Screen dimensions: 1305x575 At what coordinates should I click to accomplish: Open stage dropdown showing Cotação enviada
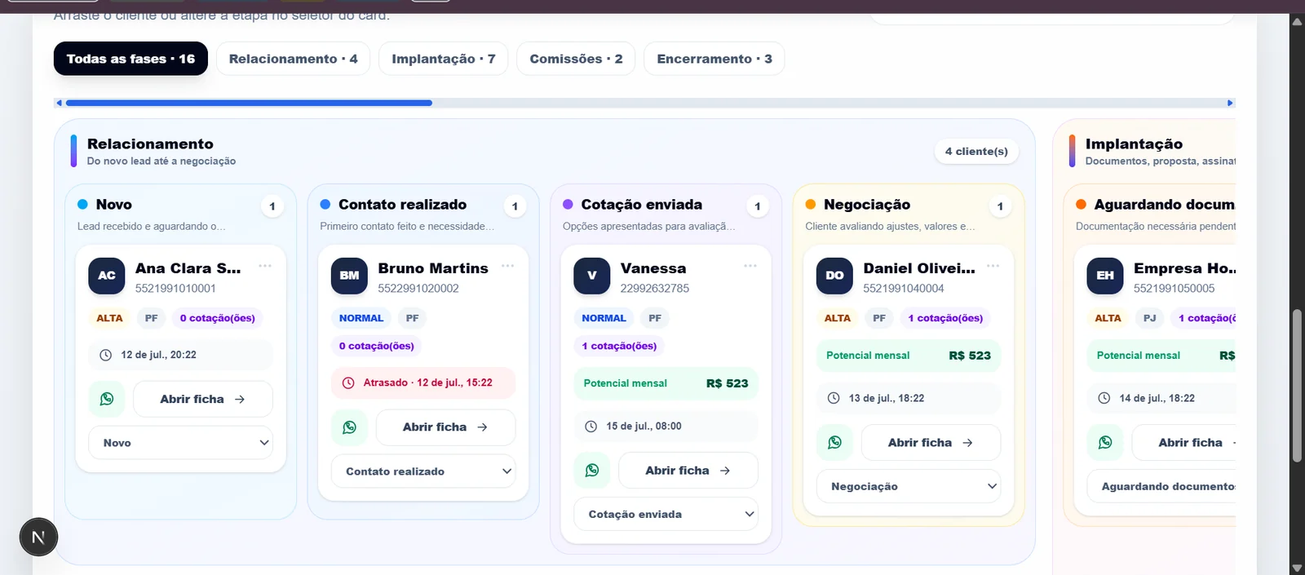(x=666, y=515)
